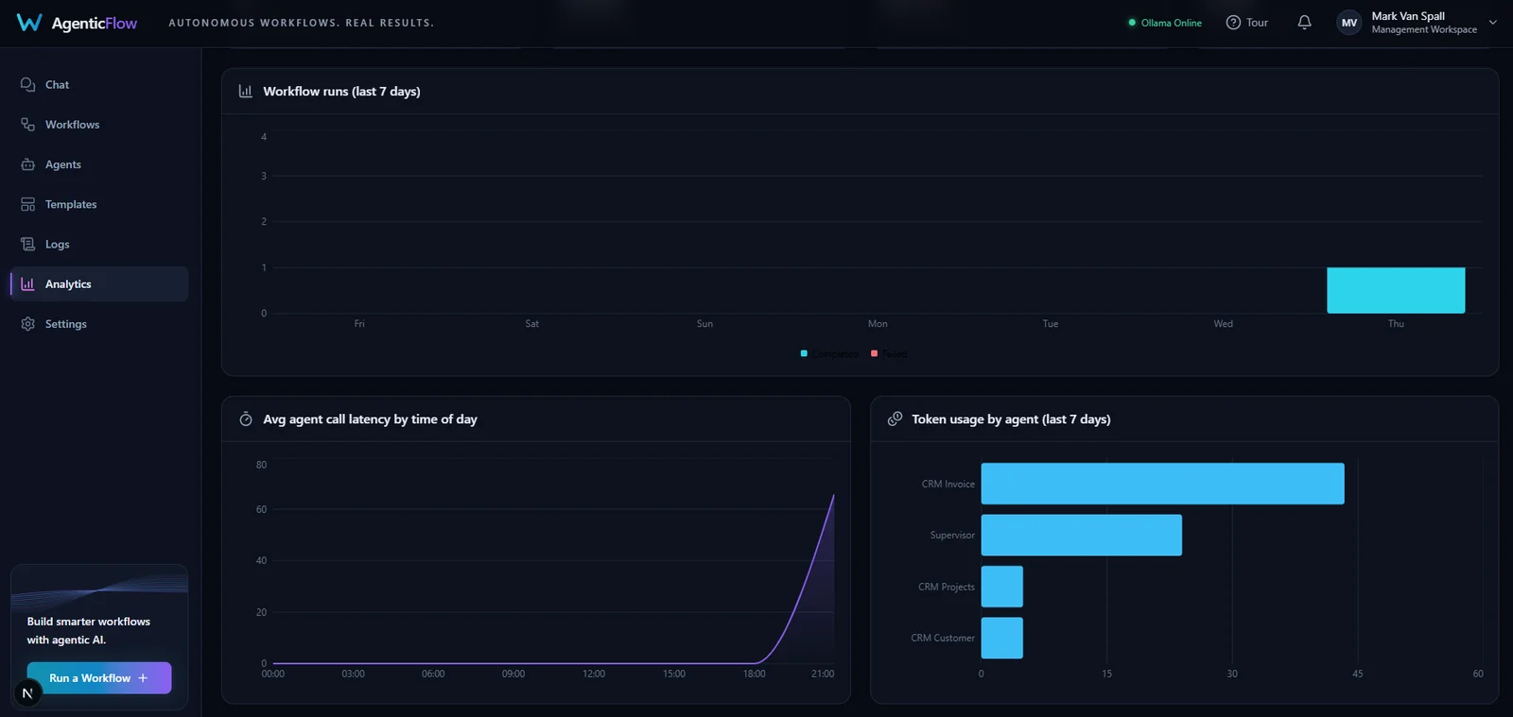
Task: Toggle the Completed legend swatch
Action: click(x=804, y=353)
